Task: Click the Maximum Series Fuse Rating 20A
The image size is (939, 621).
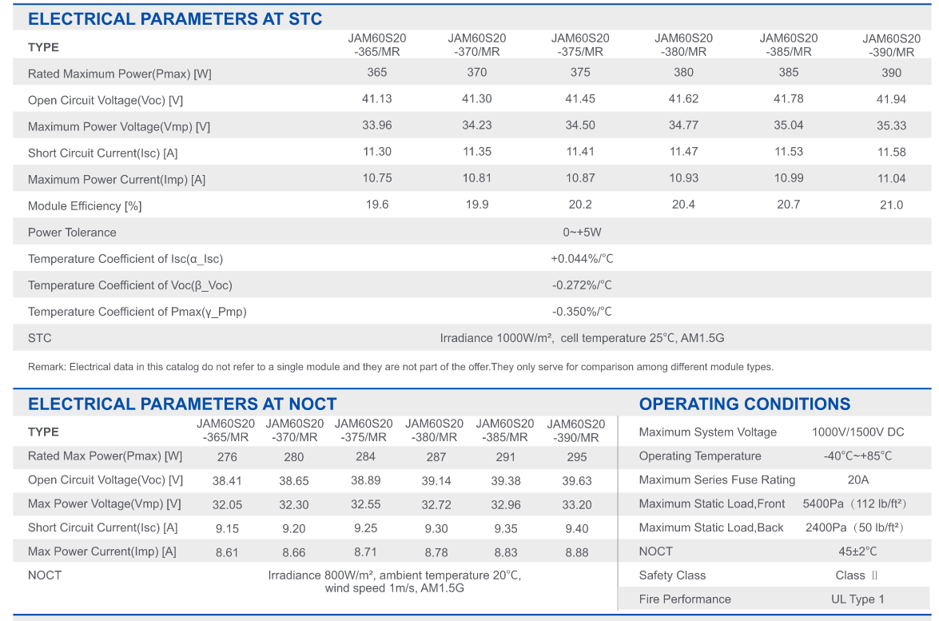Action: point(857,480)
